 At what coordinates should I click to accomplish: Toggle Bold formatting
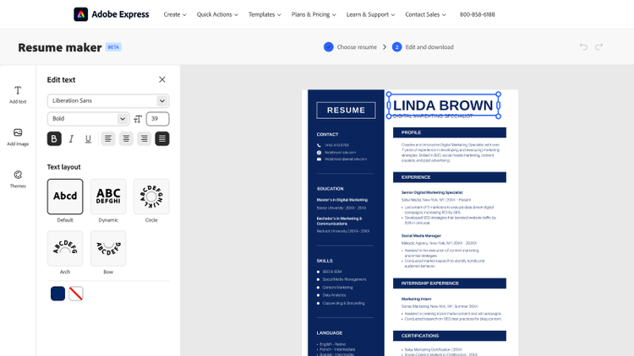54,139
